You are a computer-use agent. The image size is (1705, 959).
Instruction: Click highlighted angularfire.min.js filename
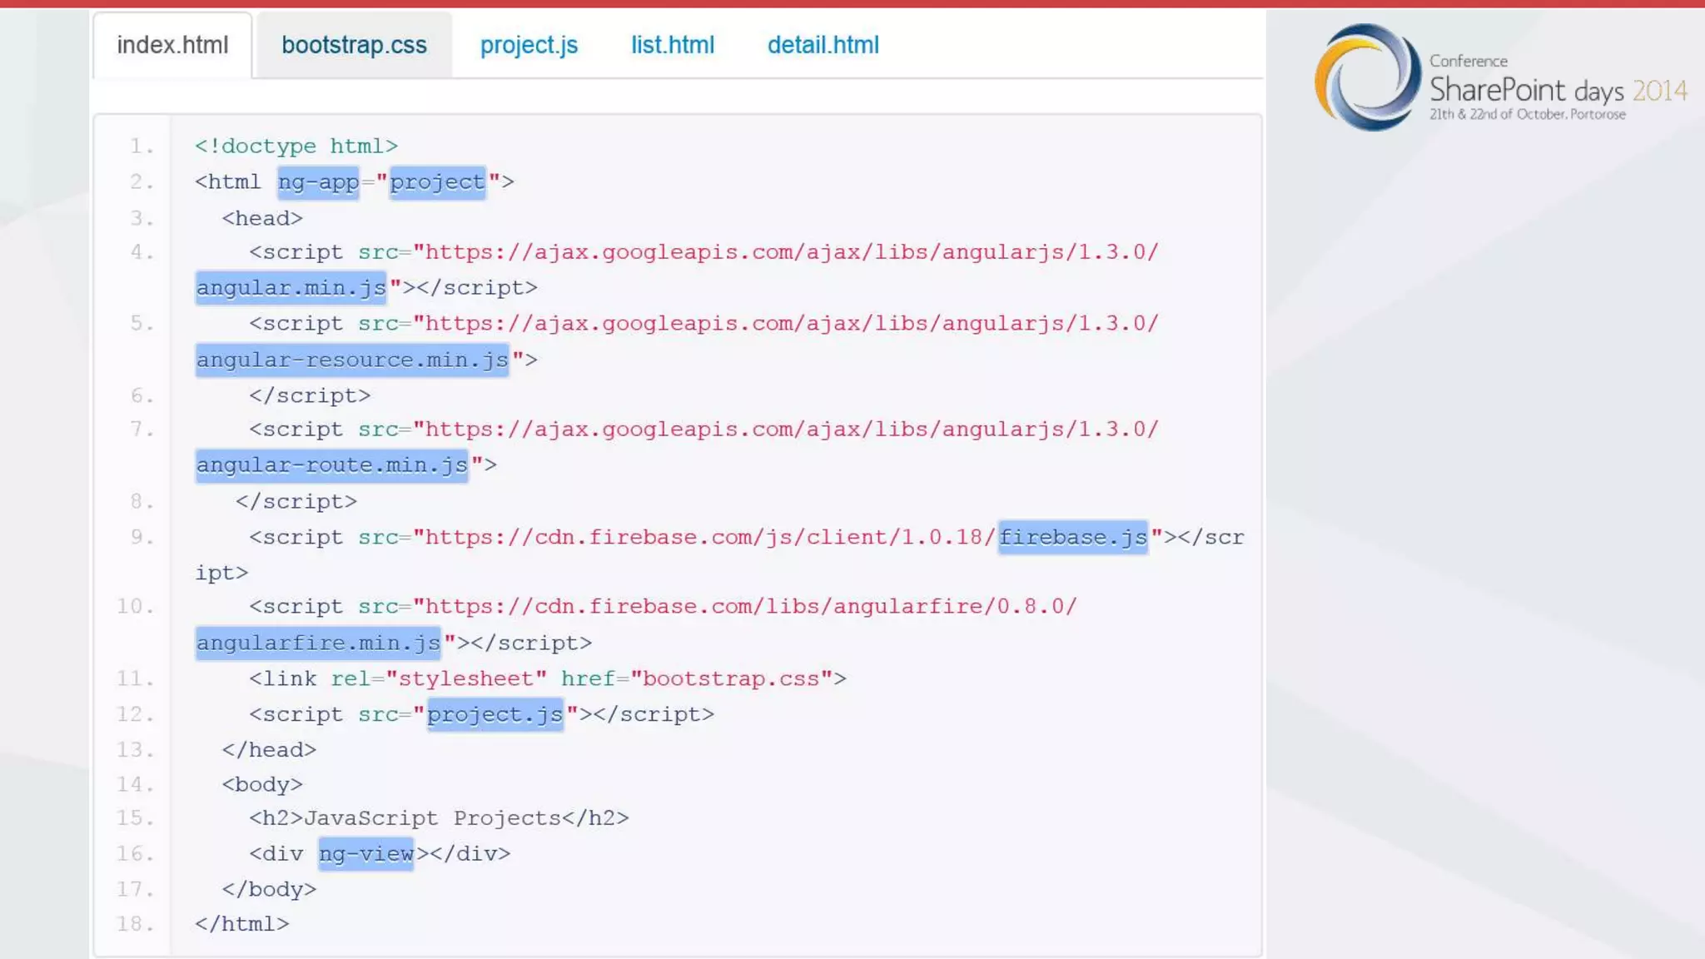pyautogui.click(x=318, y=643)
